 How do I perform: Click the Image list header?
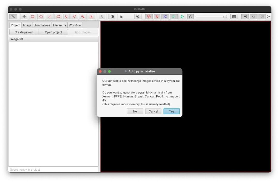click(x=53, y=39)
